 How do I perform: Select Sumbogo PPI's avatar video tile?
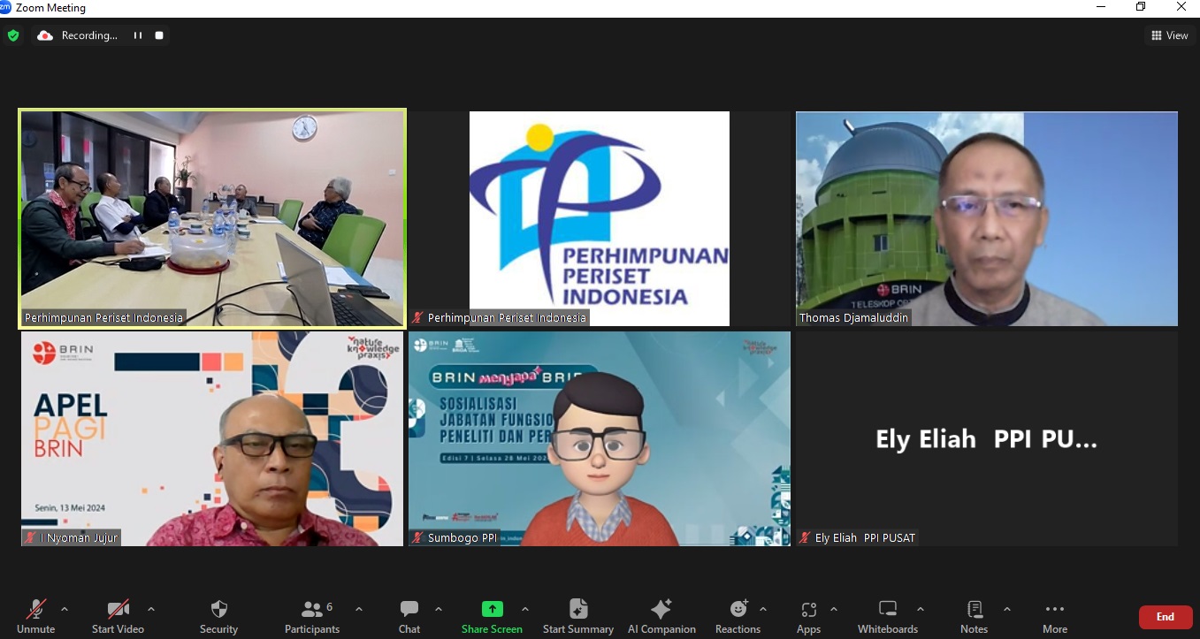(x=600, y=438)
